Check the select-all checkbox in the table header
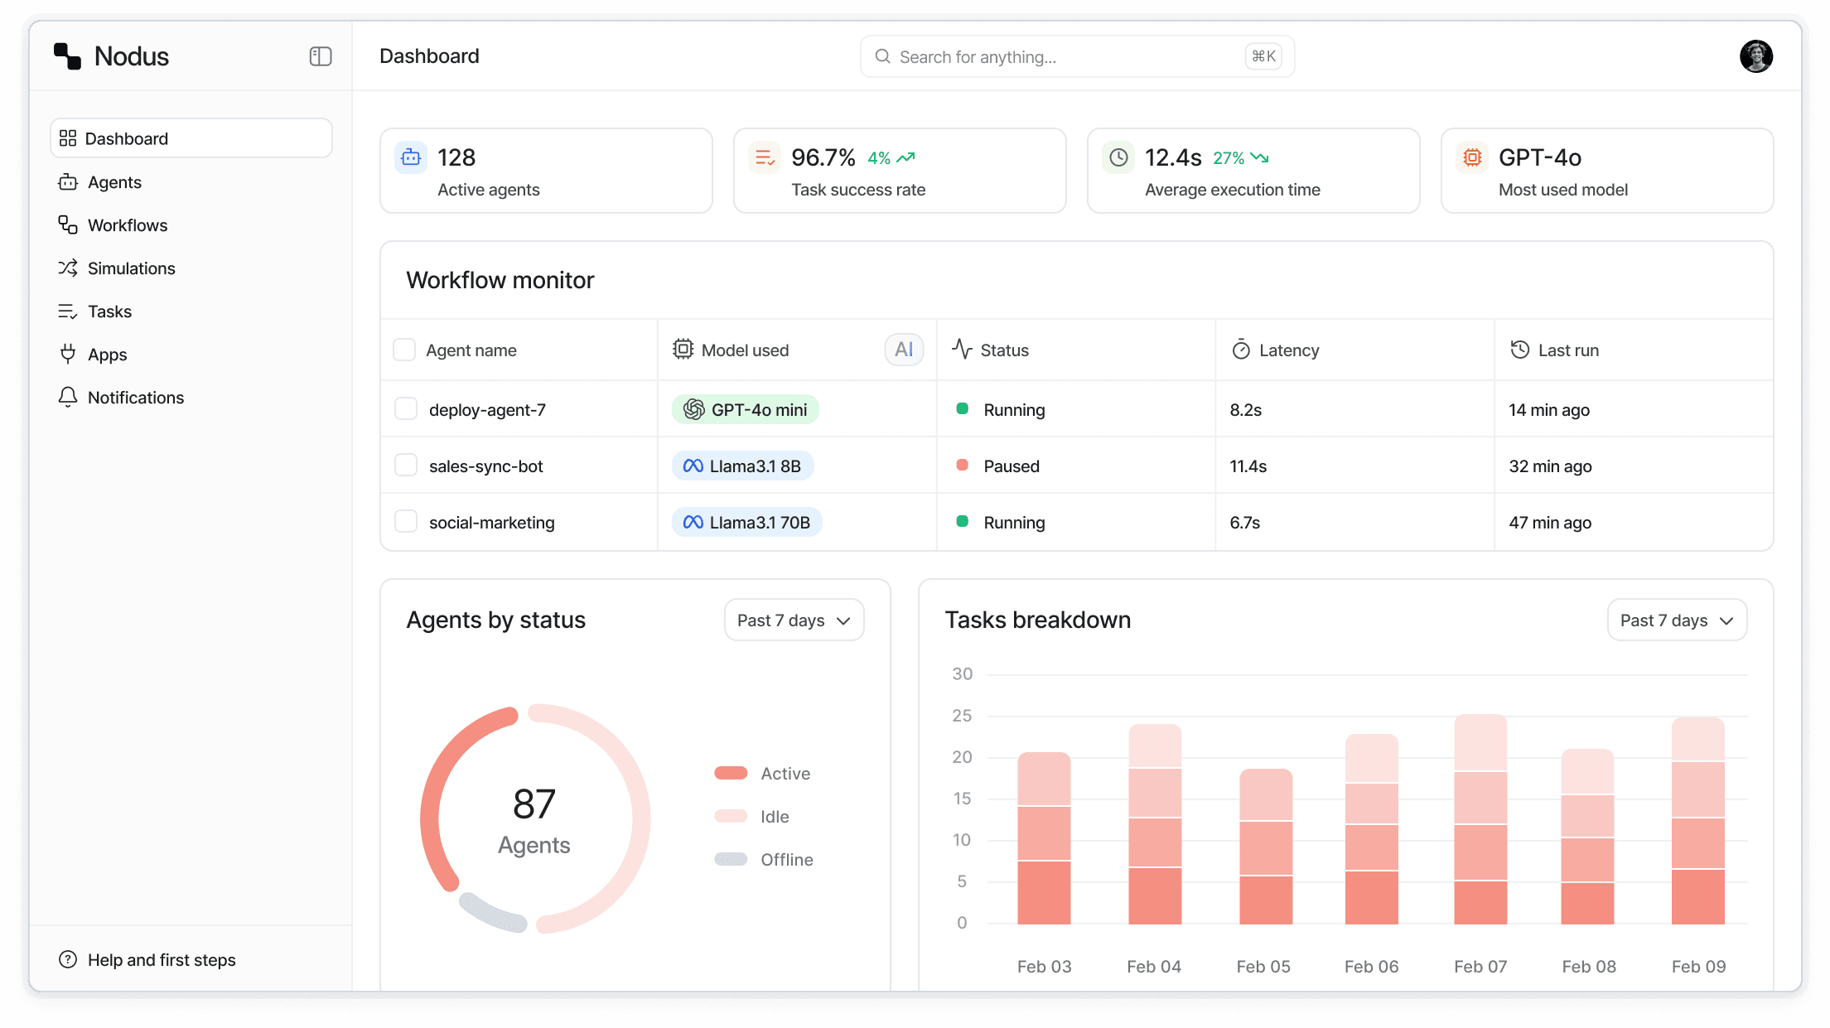The height and width of the screenshot is (1028, 1830). pos(404,349)
